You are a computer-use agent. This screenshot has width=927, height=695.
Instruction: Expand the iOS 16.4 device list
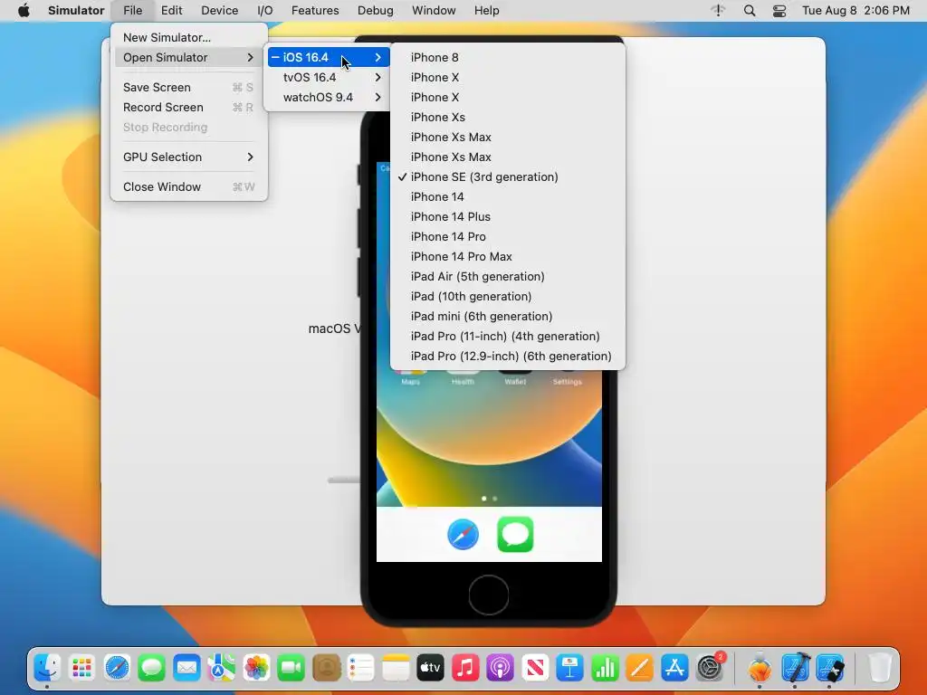pyautogui.click(x=329, y=57)
